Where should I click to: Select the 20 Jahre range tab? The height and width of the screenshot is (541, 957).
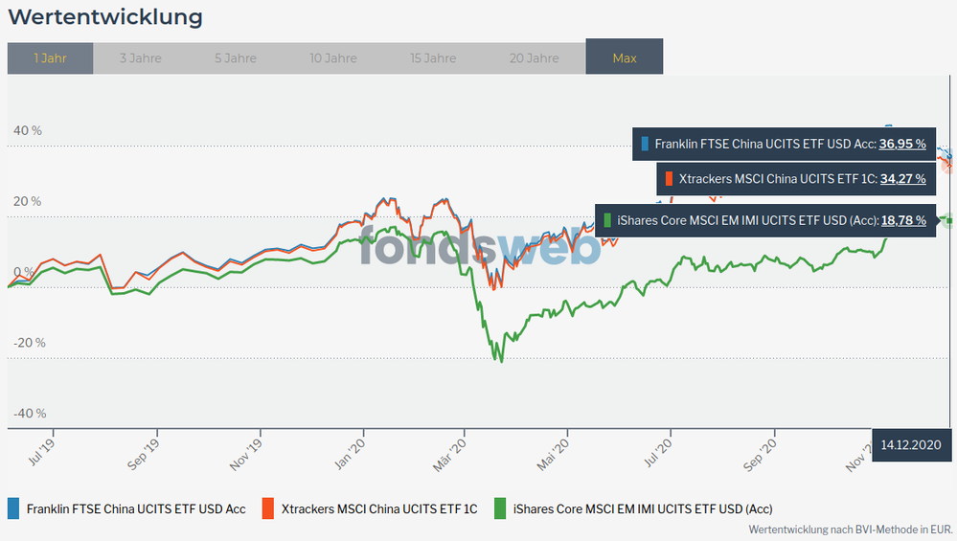(x=534, y=58)
